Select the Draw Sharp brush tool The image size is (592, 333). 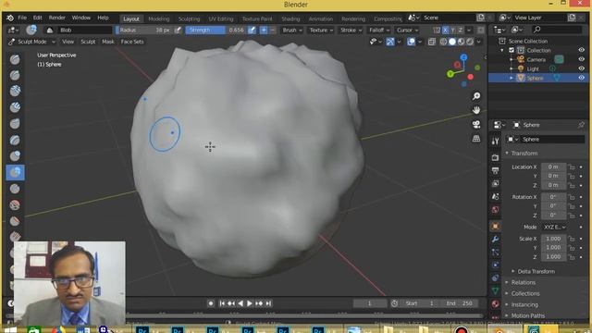click(x=15, y=76)
